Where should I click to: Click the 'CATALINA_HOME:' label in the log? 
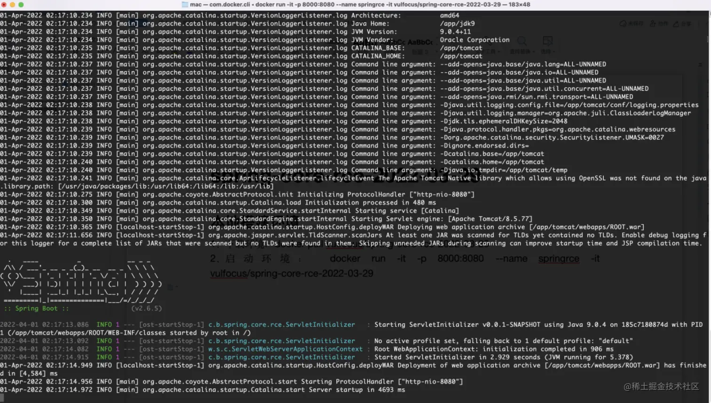coord(378,56)
